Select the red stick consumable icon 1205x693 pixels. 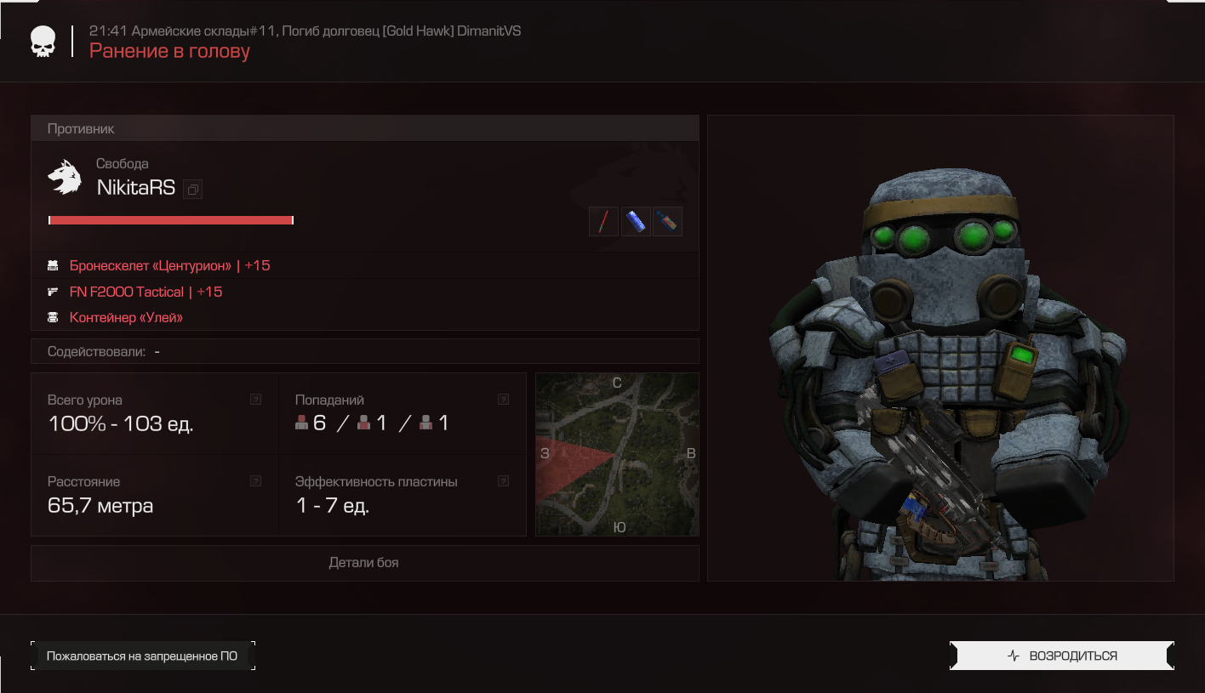[x=603, y=222]
